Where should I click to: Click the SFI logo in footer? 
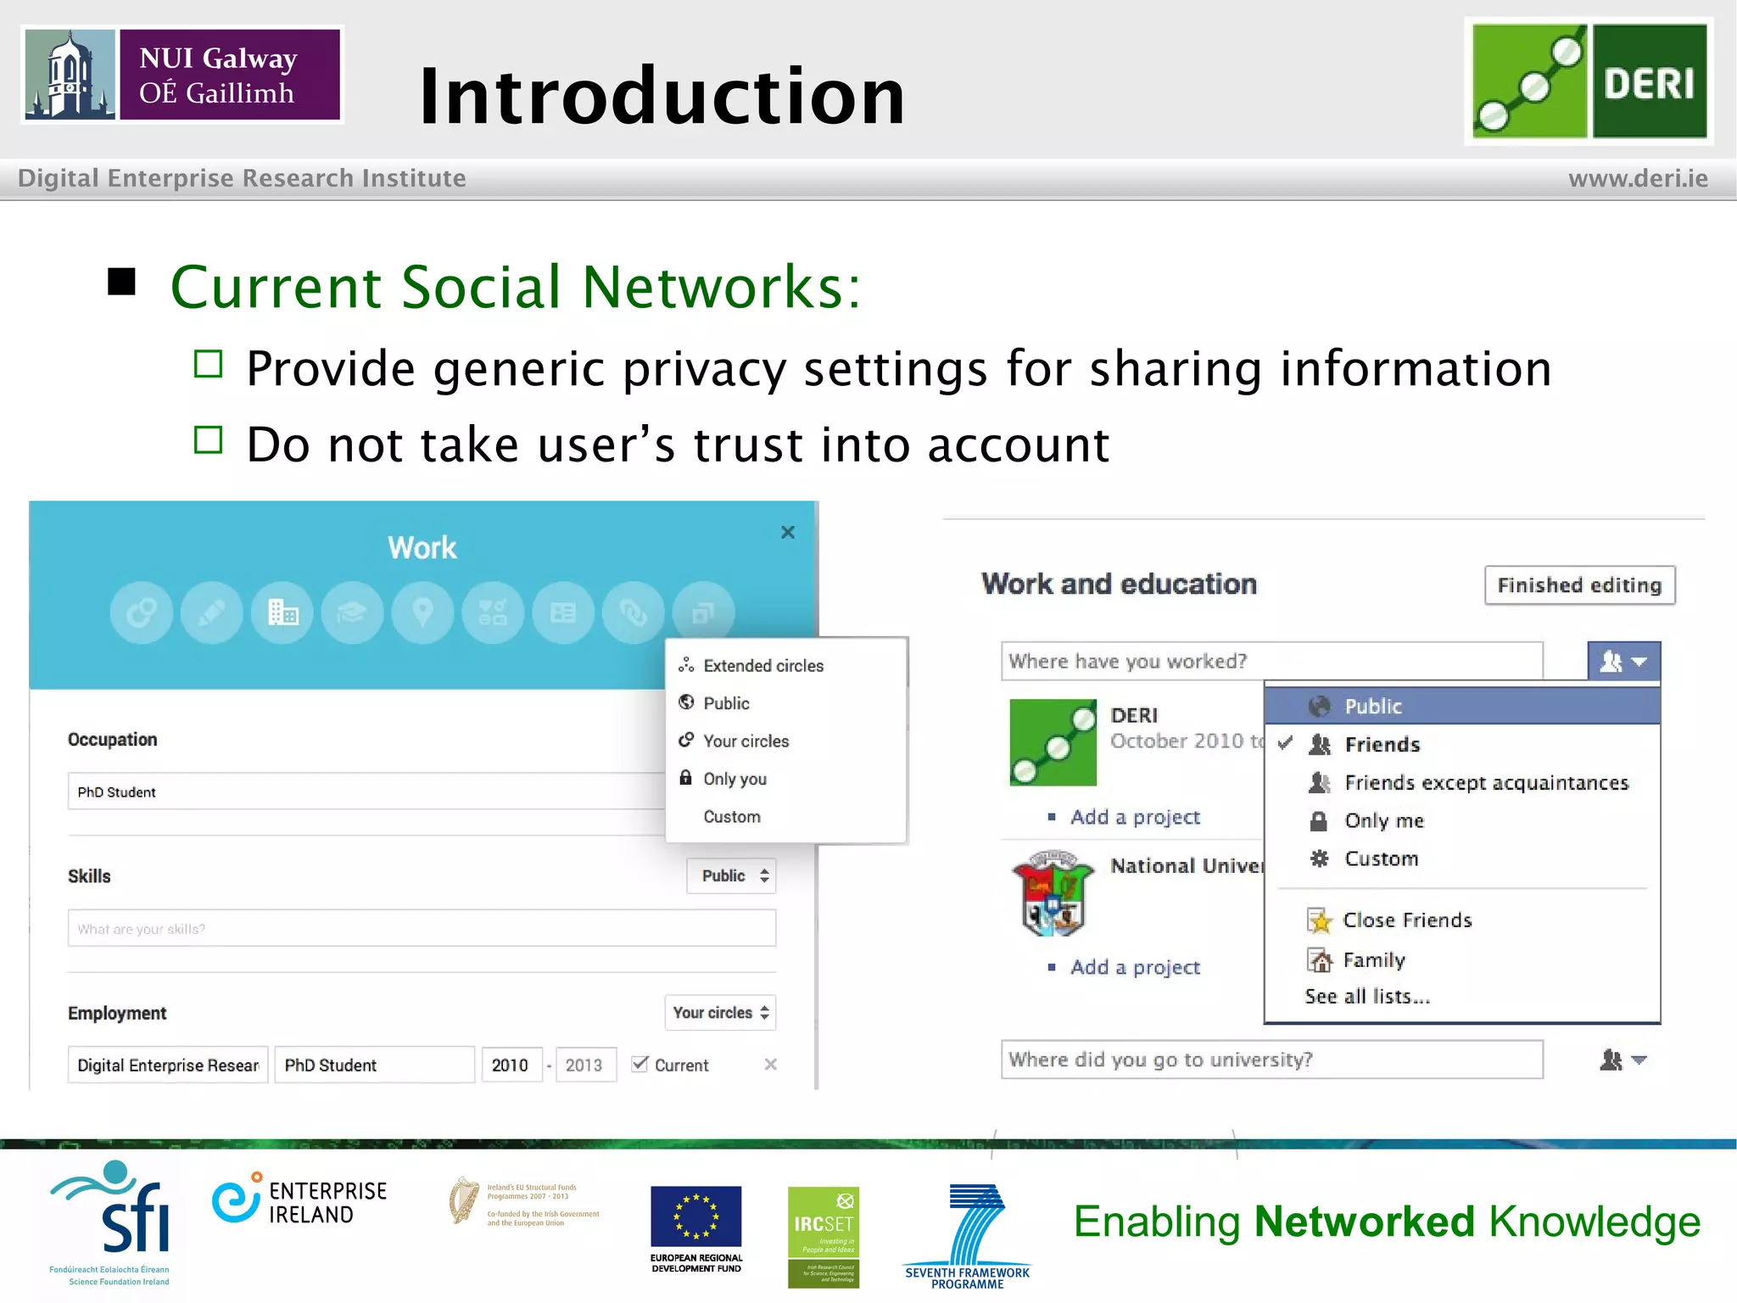111,1222
